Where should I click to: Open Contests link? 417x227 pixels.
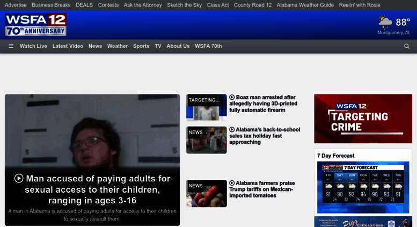tap(108, 5)
